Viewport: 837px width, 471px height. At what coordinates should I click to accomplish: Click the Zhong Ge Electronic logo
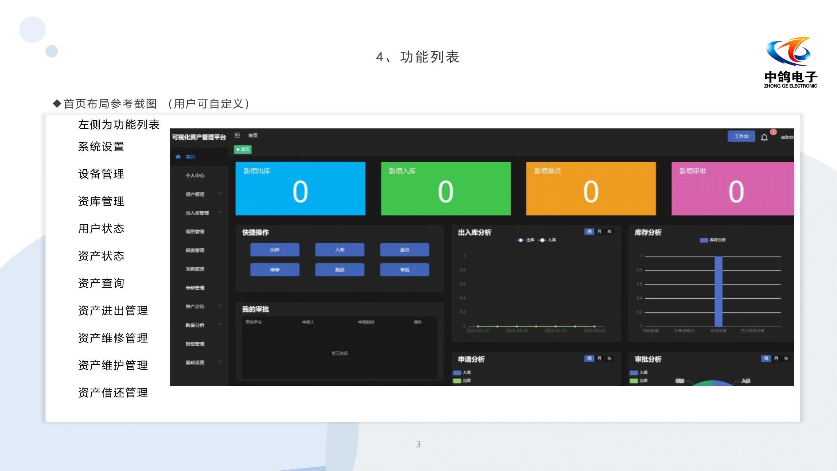pyautogui.click(x=790, y=62)
